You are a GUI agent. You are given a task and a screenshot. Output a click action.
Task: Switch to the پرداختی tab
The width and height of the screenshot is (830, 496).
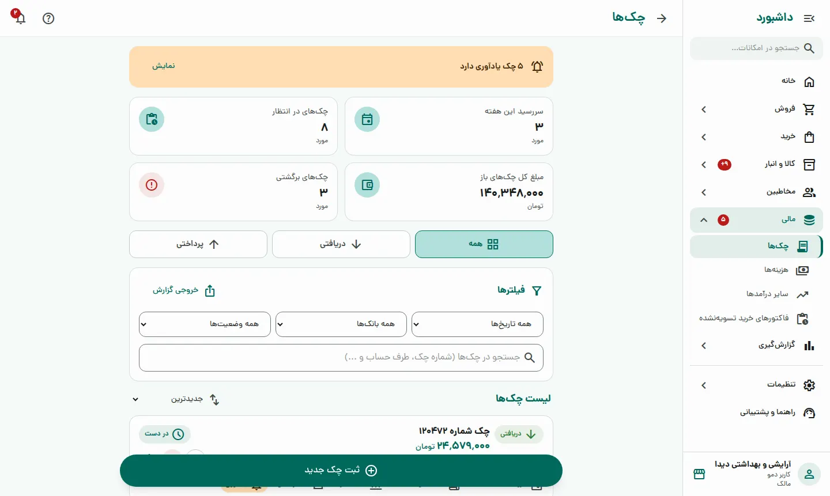[198, 244]
